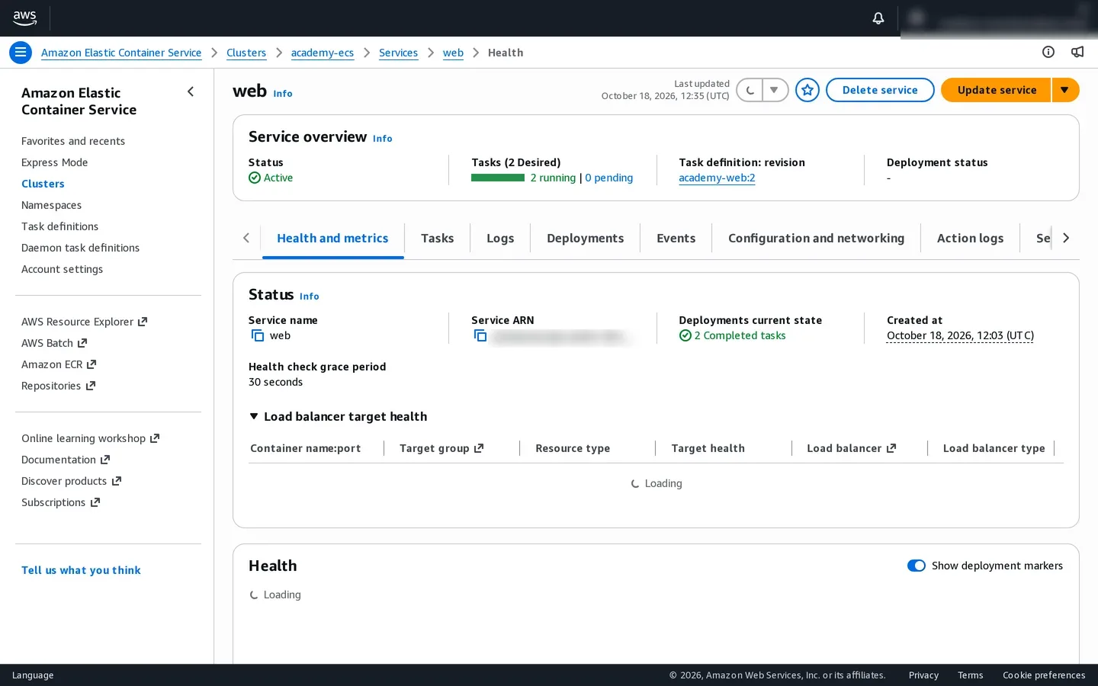Screen dimensions: 1098x686
Task: Open AWS Resource Explorer external link
Action: click(x=84, y=322)
